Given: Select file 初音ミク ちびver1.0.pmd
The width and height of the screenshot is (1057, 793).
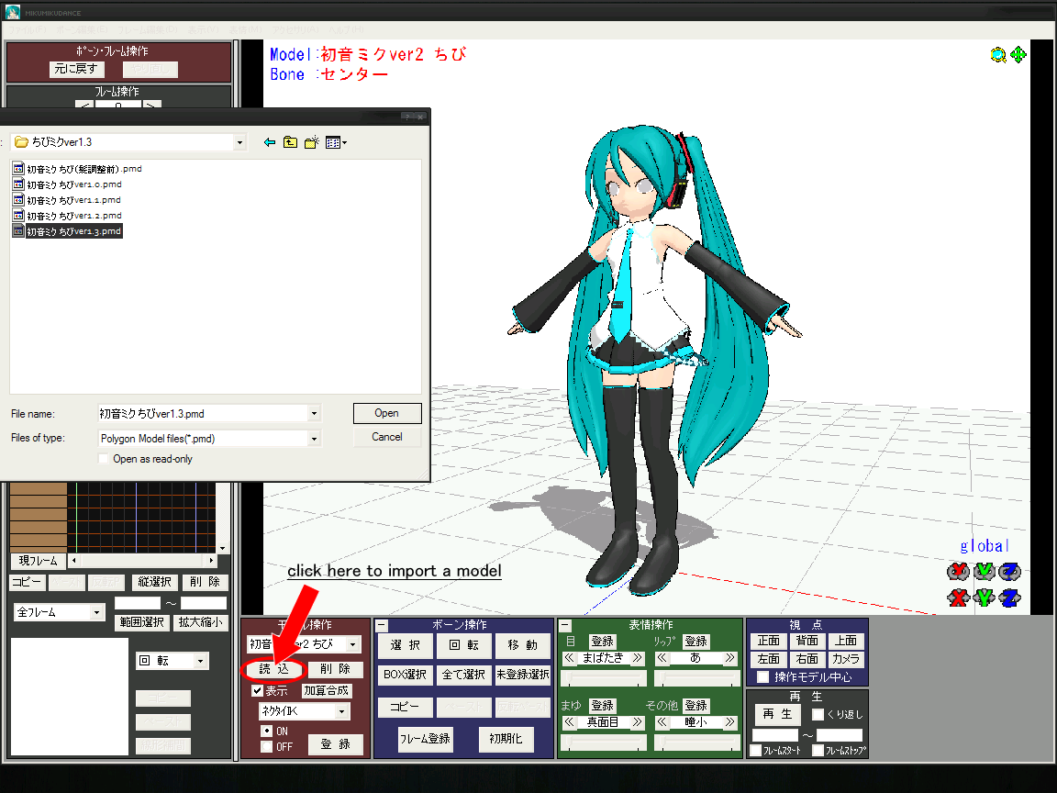Looking at the screenshot, I should [67, 184].
